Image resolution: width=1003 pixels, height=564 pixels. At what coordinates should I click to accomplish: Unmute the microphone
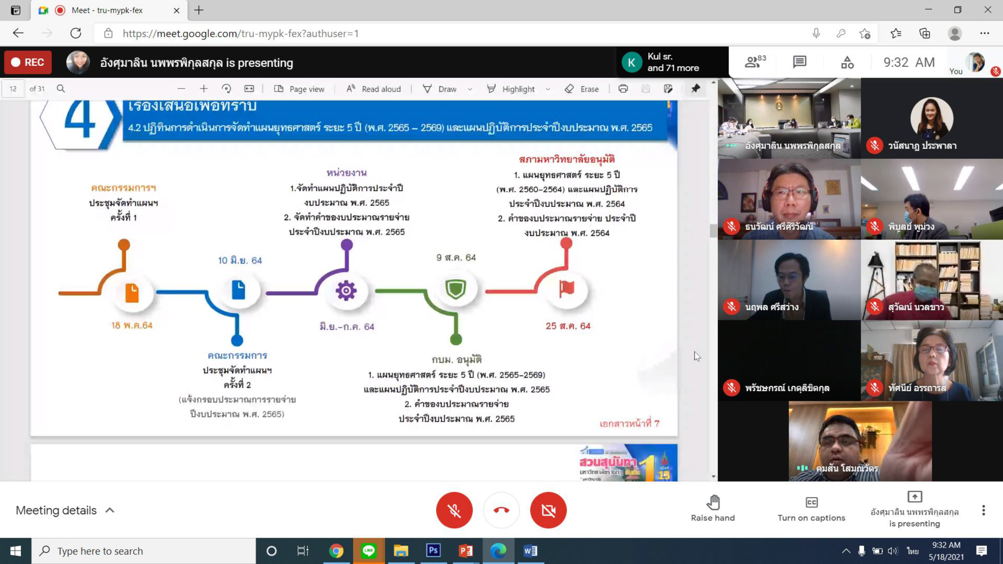click(454, 510)
